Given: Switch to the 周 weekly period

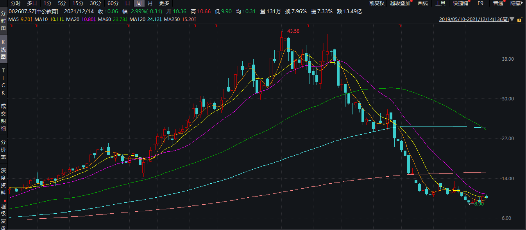Looking at the screenshot, I should click(x=139, y=3).
